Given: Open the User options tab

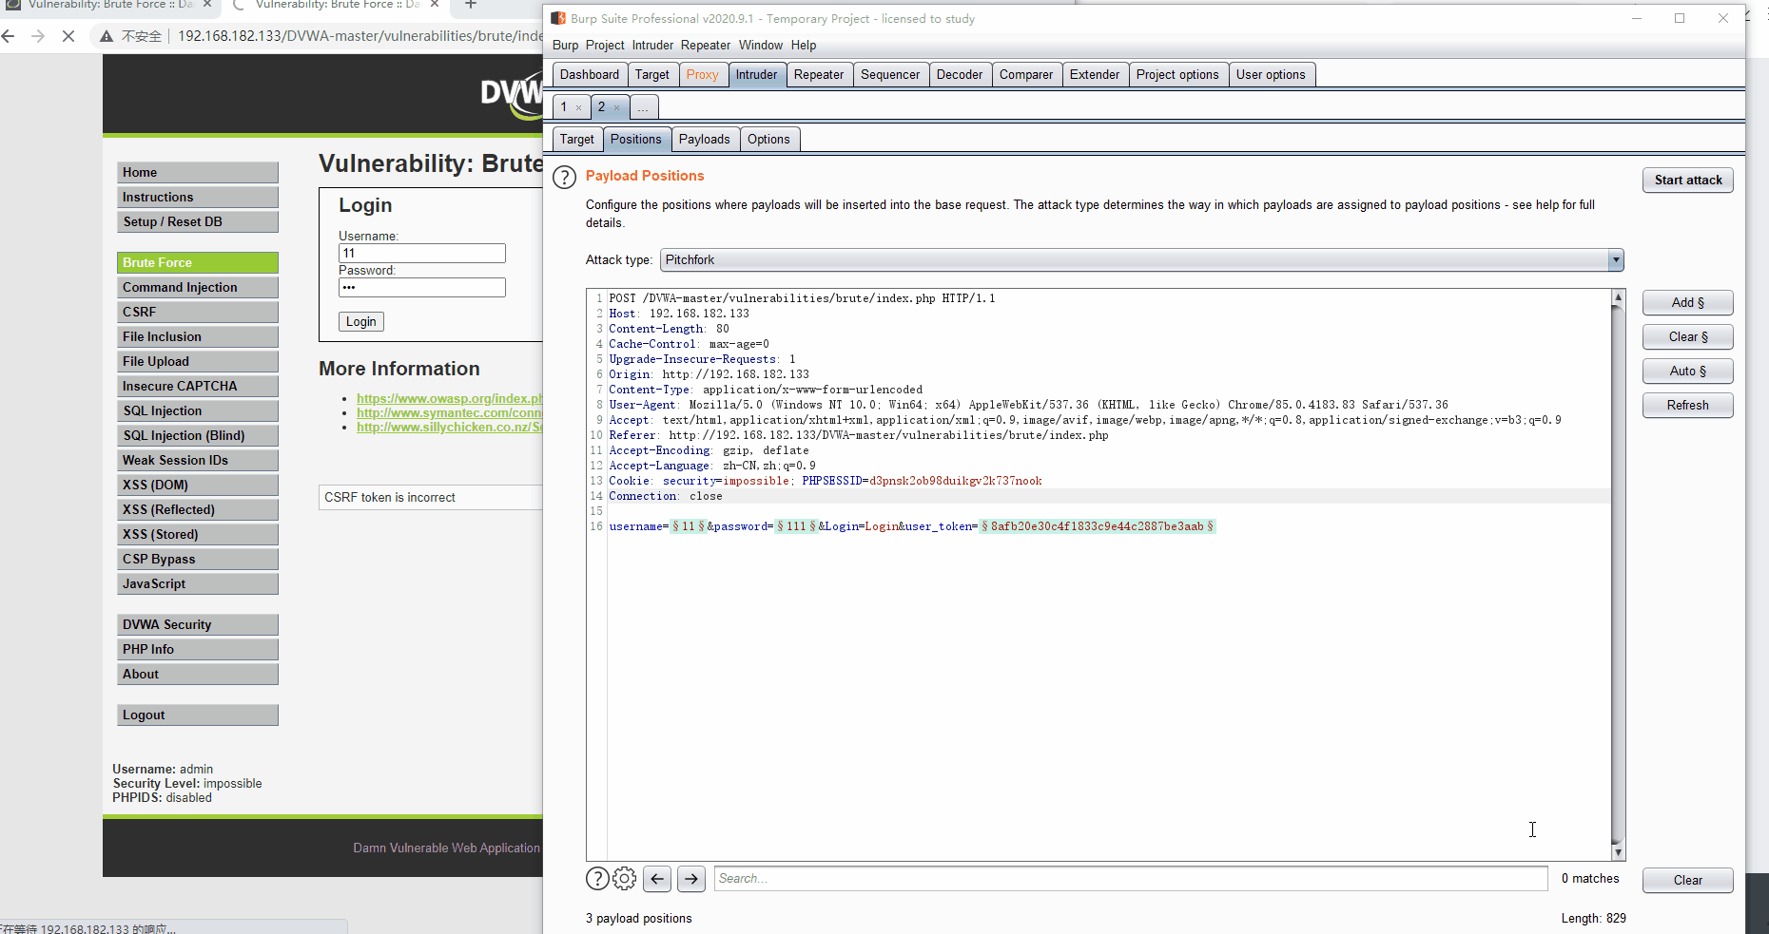Looking at the screenshot, I should click(x=1271, y=75).
